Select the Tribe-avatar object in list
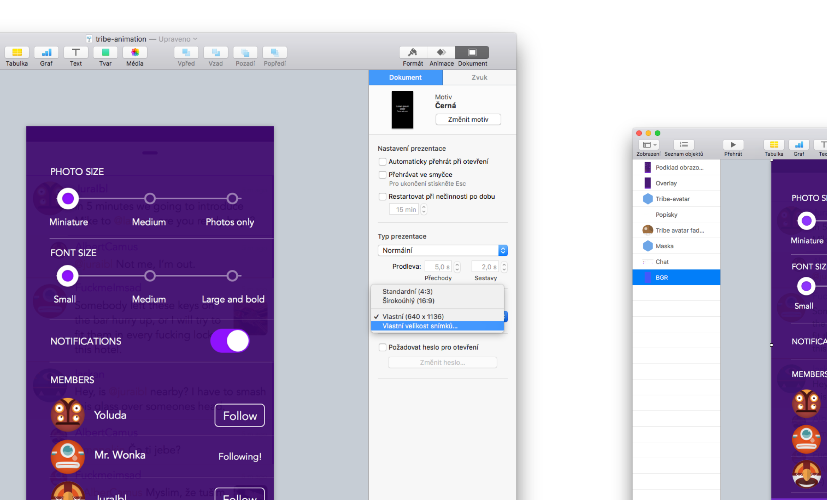 672,199
